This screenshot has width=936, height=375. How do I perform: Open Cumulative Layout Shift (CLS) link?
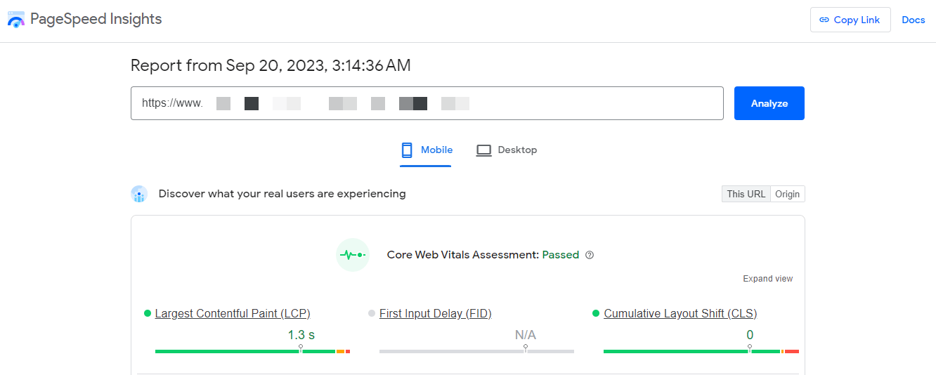pyautogui.click(x=680, y=313)
